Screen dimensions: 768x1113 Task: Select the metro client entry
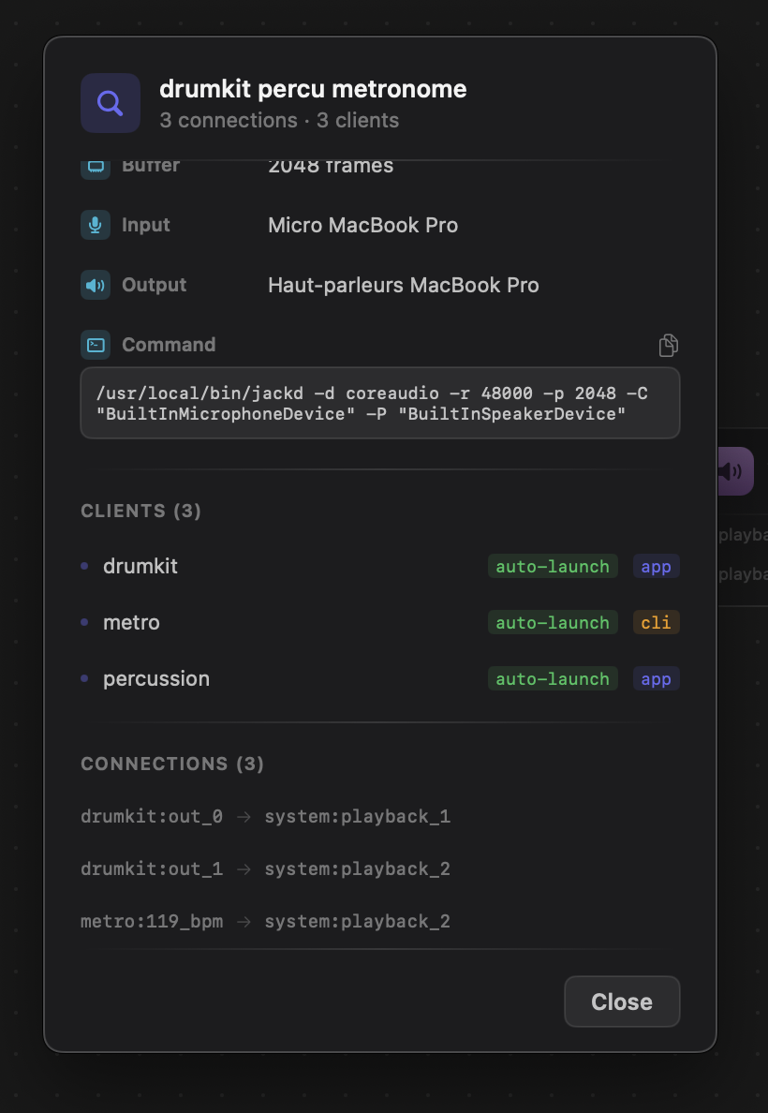(x=131, y=622)
